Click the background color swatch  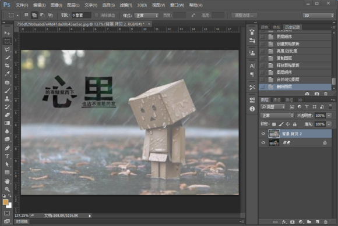tap(9, 206)
